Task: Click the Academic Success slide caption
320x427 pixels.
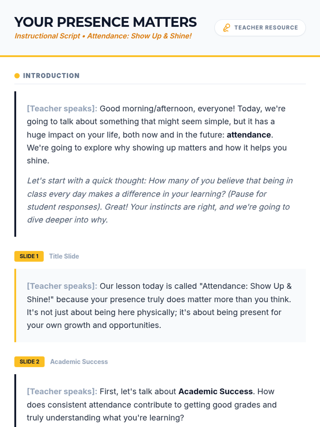Action: click(79, 362)
